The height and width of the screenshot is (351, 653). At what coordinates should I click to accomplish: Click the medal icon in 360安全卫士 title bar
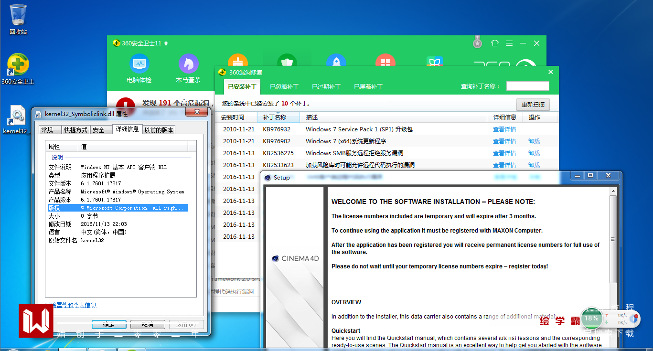[x=477, y=43]
